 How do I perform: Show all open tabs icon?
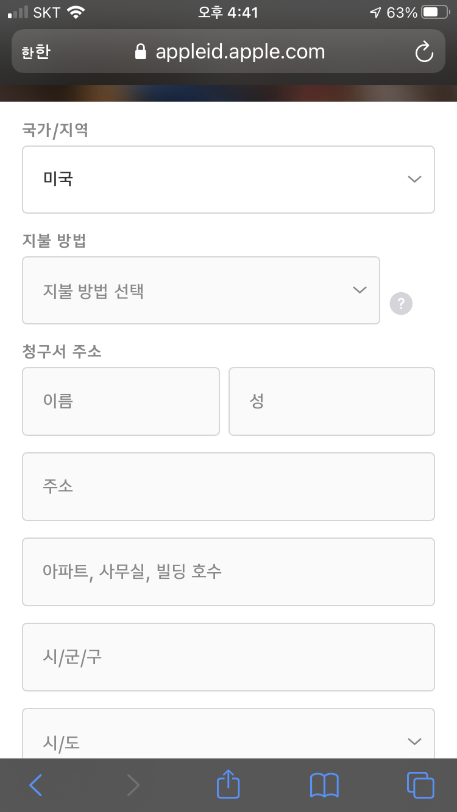(420, 785)
